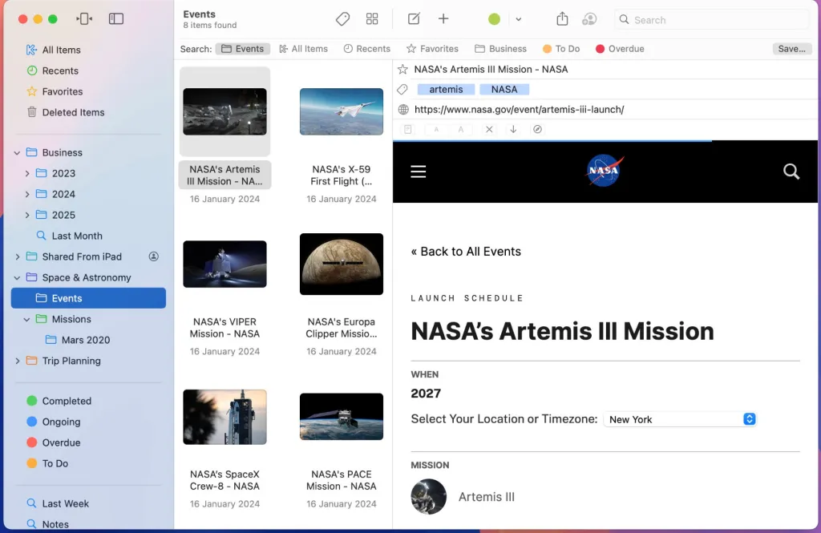The height and width of the screenshot is (533, 821).
Task: Click the Save... button
Action: point(791,49)
